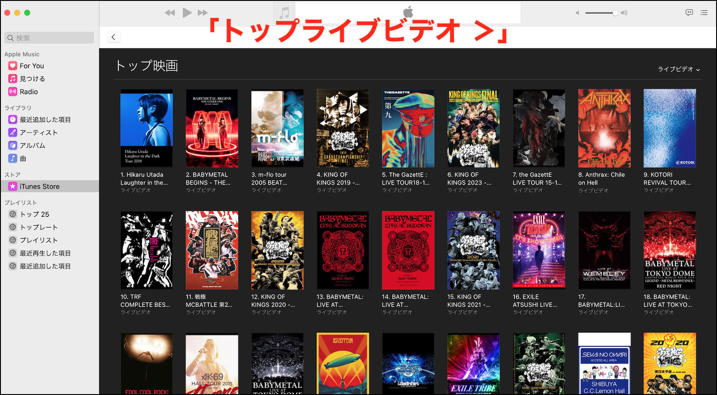The height and width of the screenshot is (395, 717).
Task: Click title '15. KING OF KINGS 2021'
Action: click(x=469, y=301)
